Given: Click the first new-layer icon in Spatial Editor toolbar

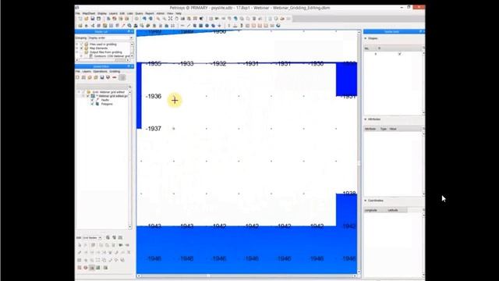Looking at the screenshot, I should tap(77, 77).
